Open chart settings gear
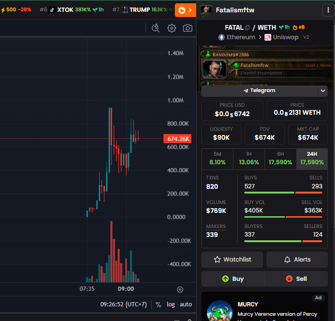 [x=172, y=28]
